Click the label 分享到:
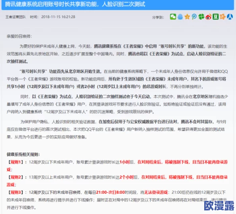This screenshot has height=214, width=236. pyautogui.click(x=158, y=17)
